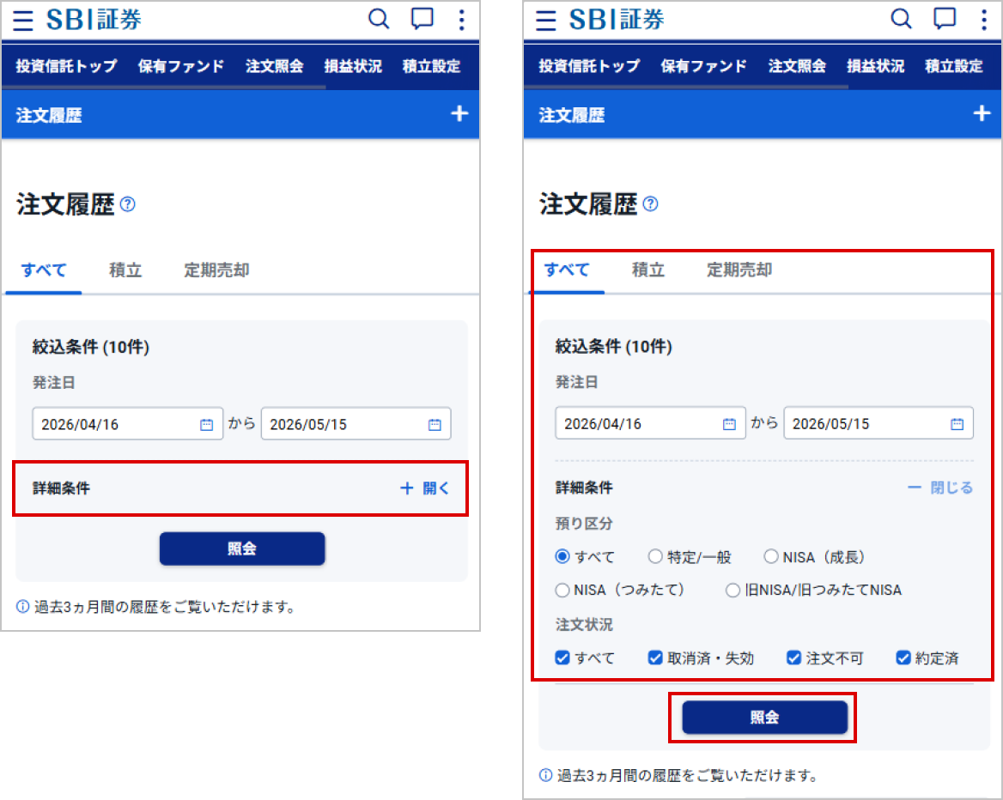Select NISA（つみたて）radio button
Screen dimensions: 1003x800
coord(562,590)
